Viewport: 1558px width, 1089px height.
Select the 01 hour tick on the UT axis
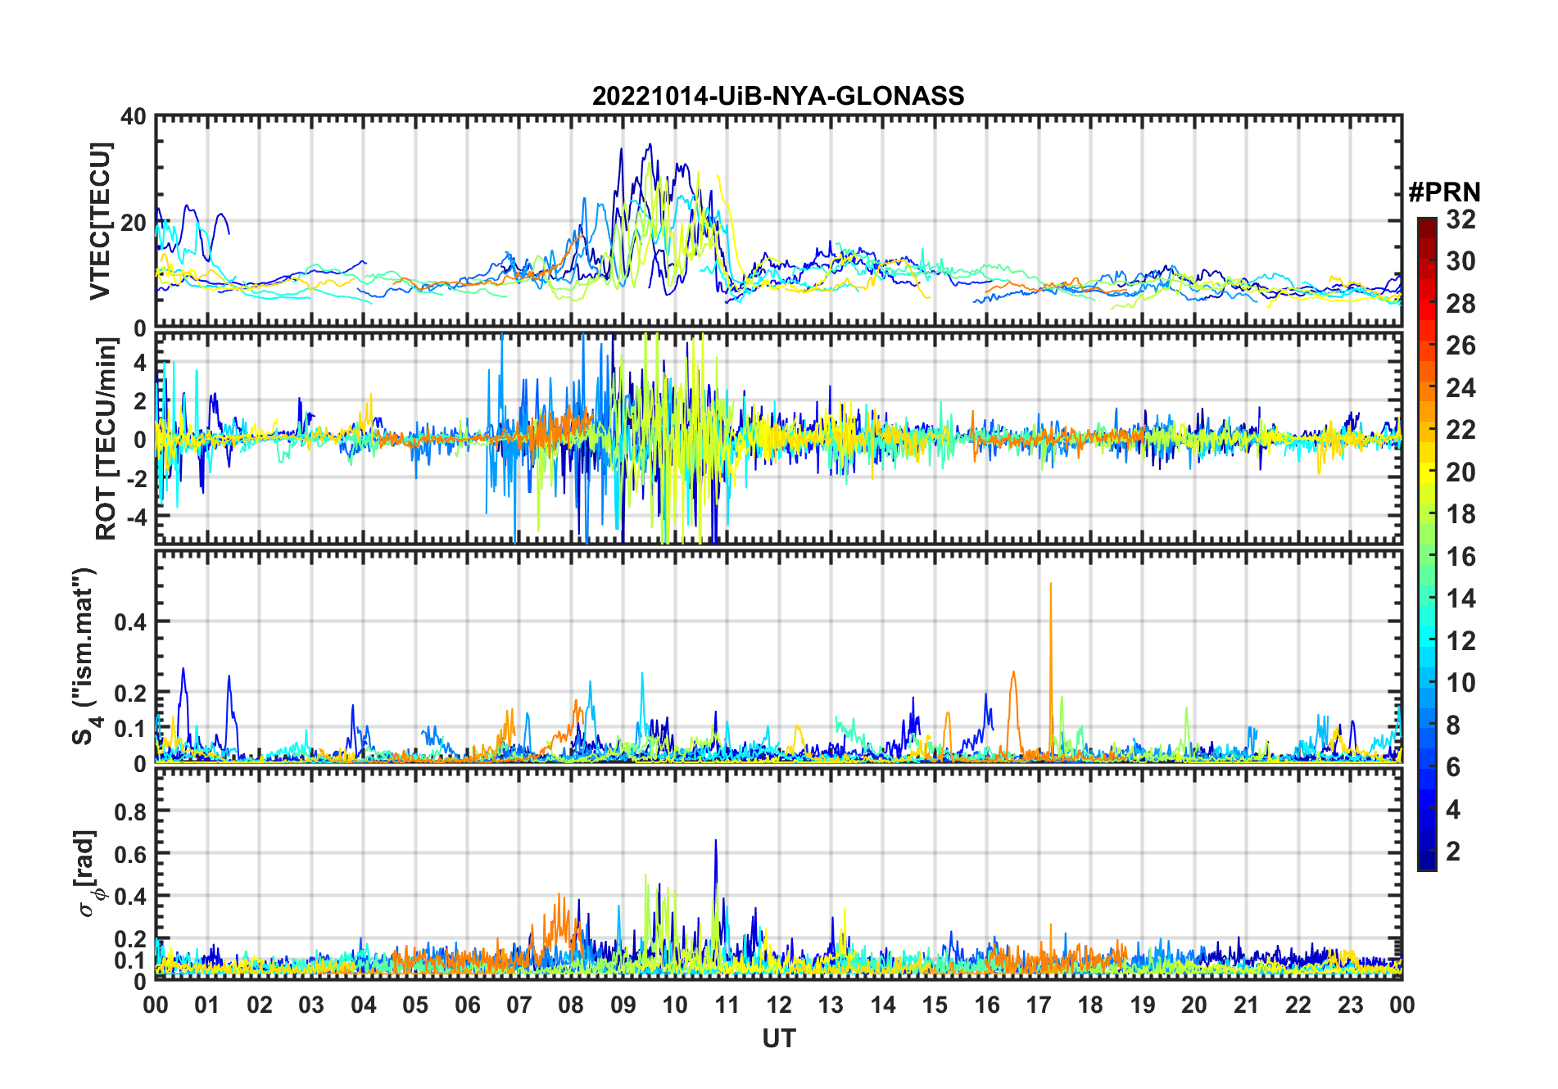pos(207,1005)
